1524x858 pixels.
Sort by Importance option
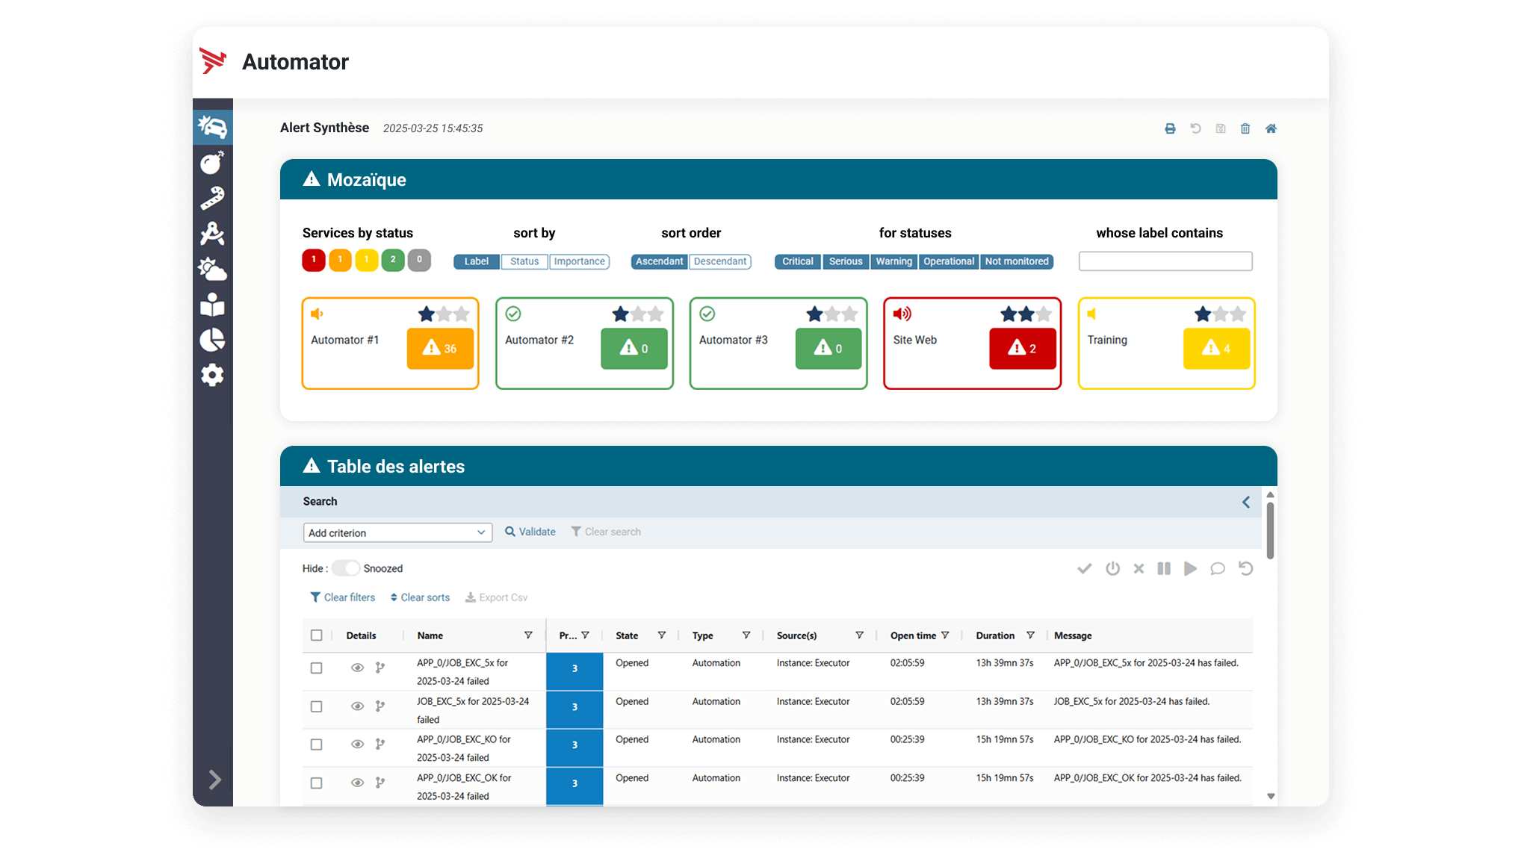click(579, 261)
